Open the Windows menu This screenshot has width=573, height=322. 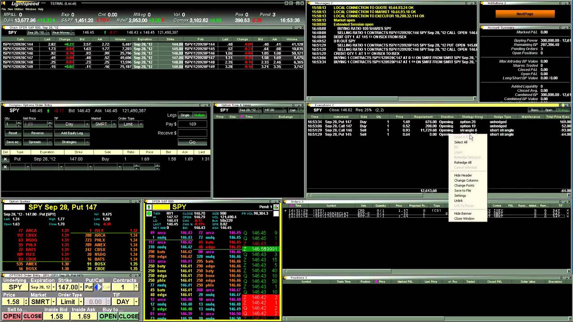point(30,9)
